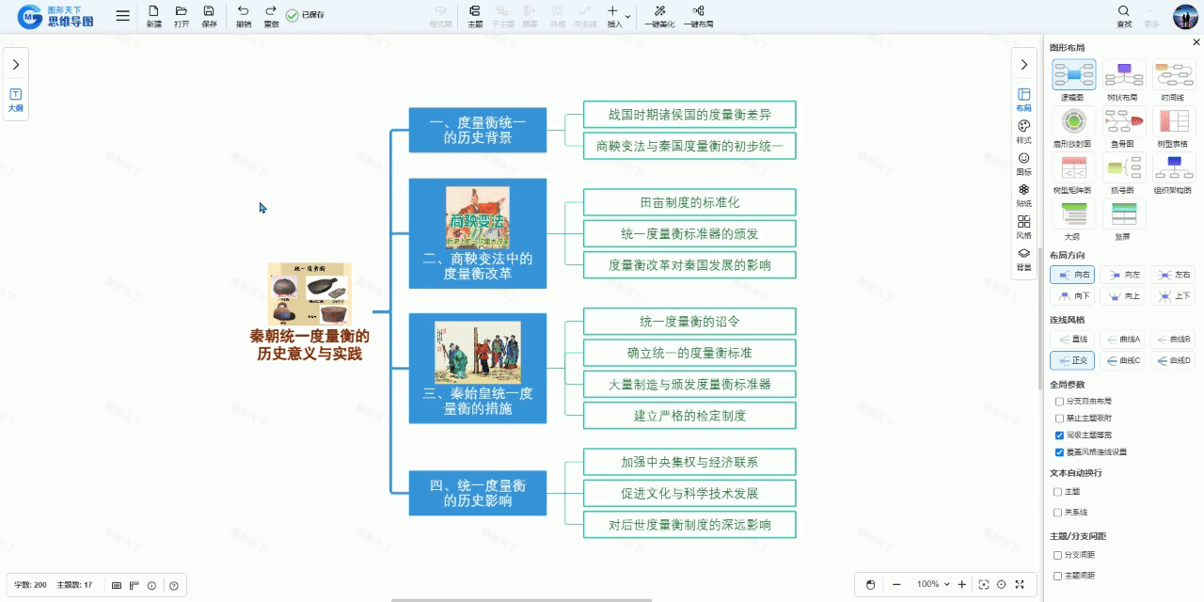
Task: Apply 一键美化 one-click beautify
Action: [659, 15]
